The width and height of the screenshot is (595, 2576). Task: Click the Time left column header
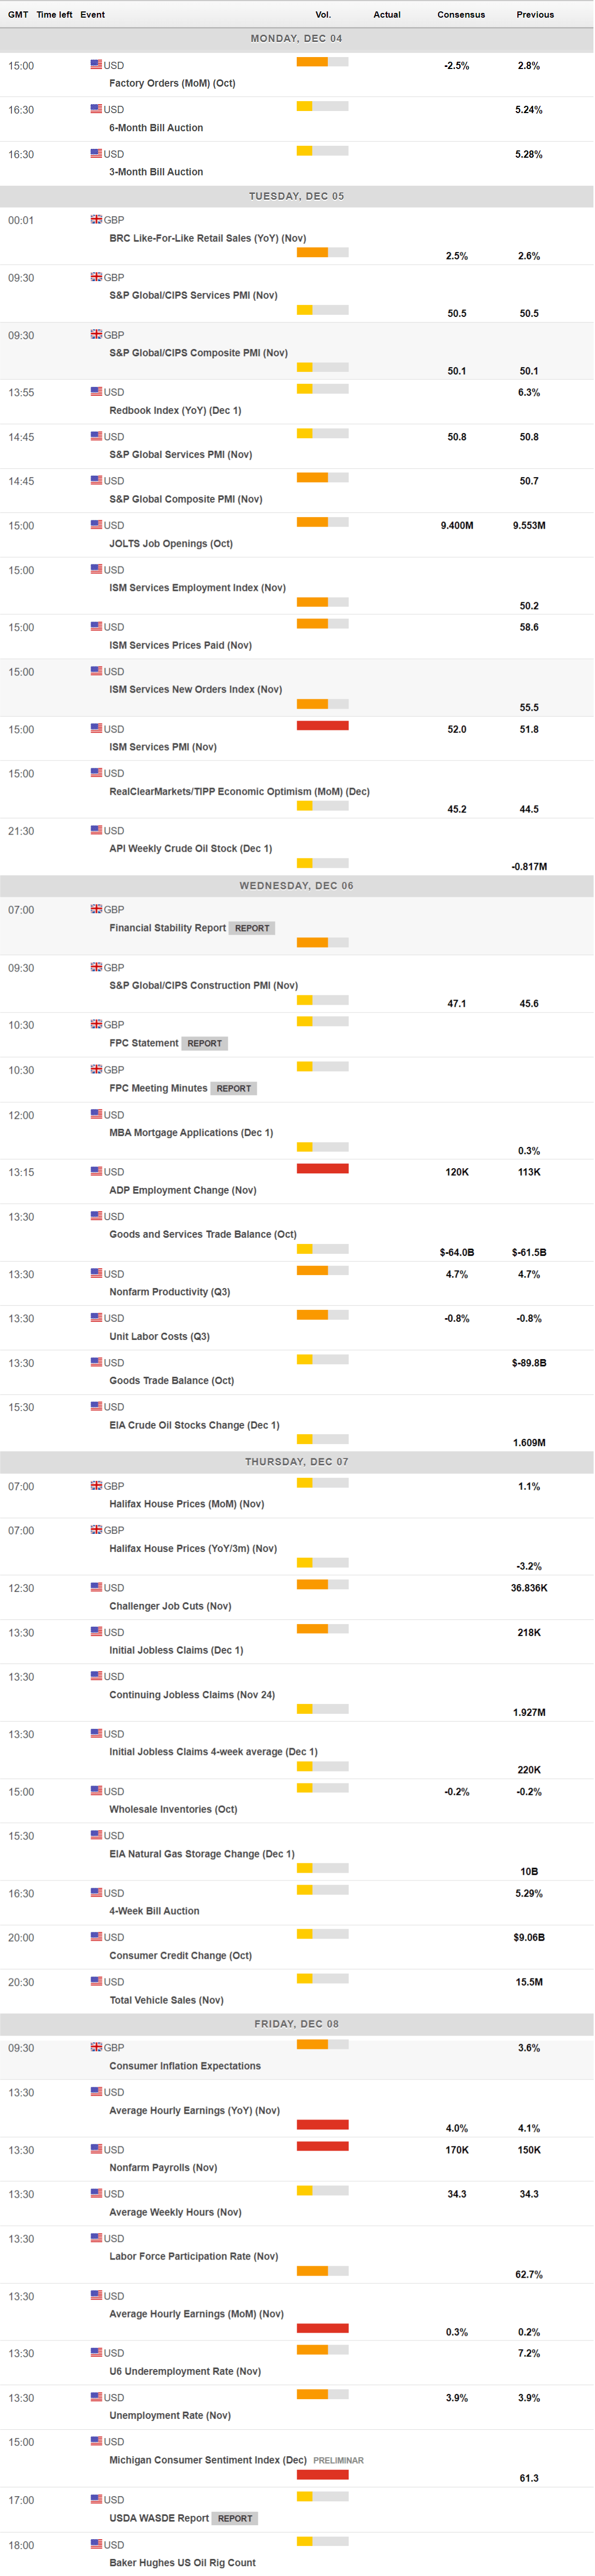[x=54, y=14]
